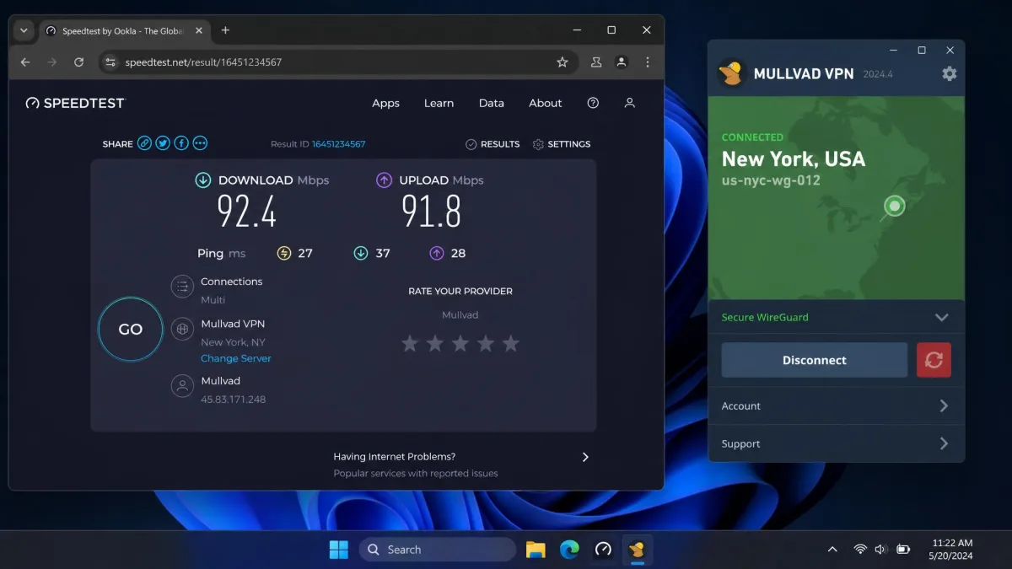This screenshot has width=1012, height=569.
Task: Open the browser tab search dropdown
Action: point(24,30)
